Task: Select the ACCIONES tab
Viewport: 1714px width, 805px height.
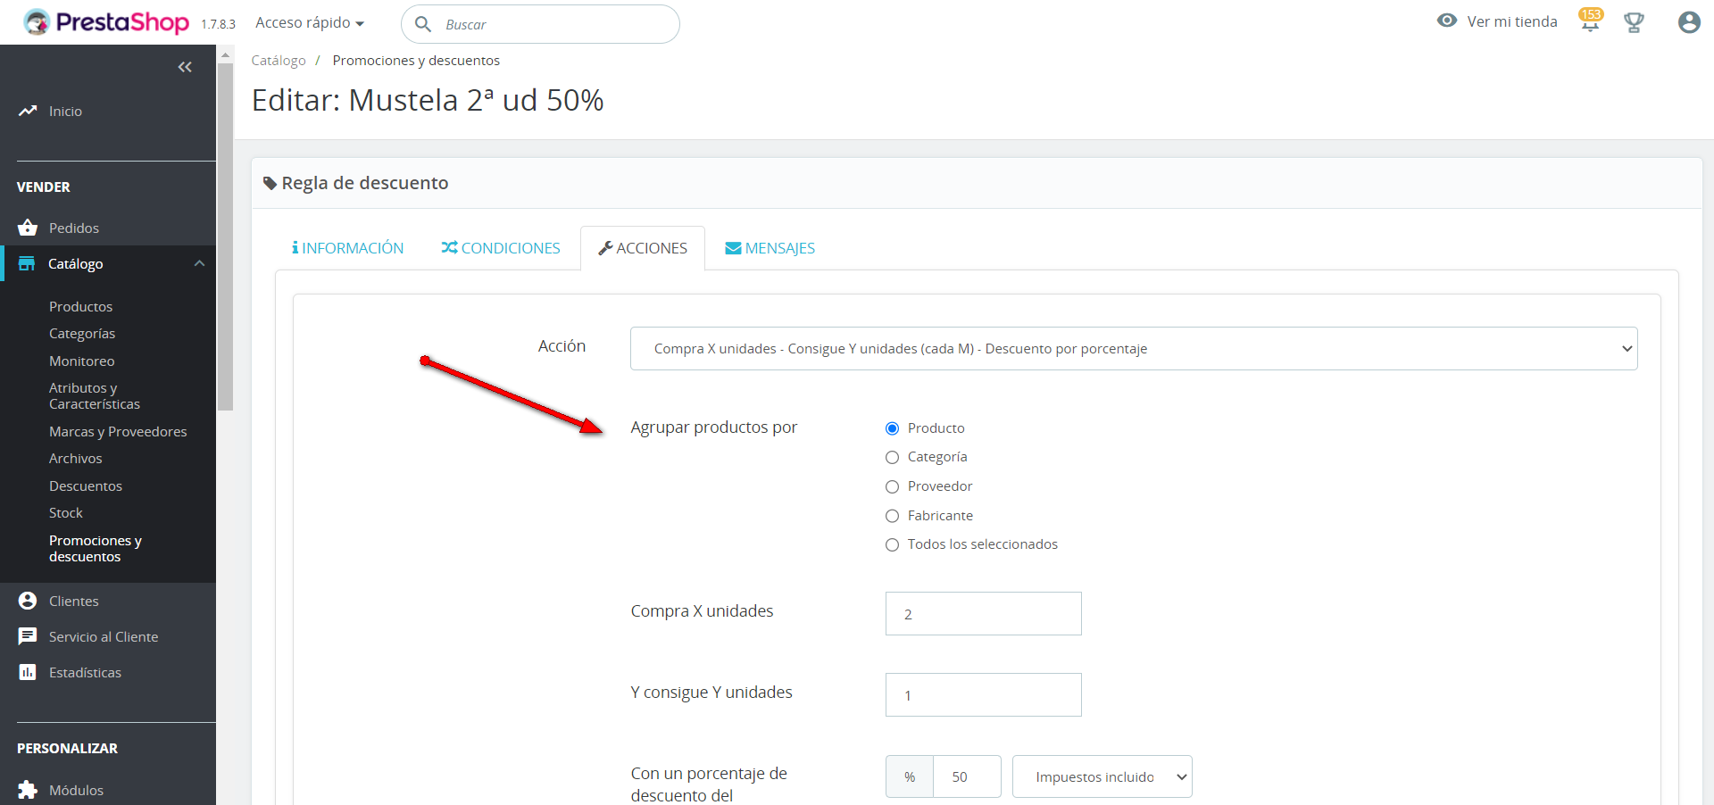Action: pos(643,248)
